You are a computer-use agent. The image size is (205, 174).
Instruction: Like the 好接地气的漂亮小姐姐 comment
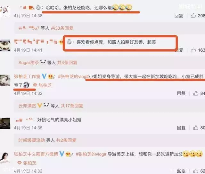click(196, 128)
